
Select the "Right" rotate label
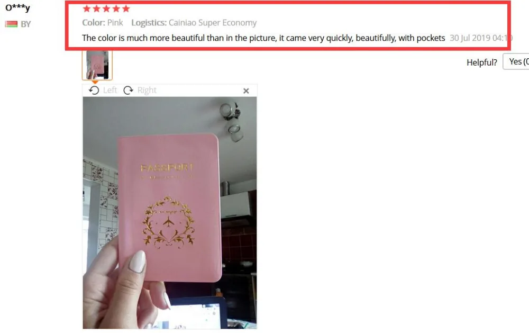[147, 90]
